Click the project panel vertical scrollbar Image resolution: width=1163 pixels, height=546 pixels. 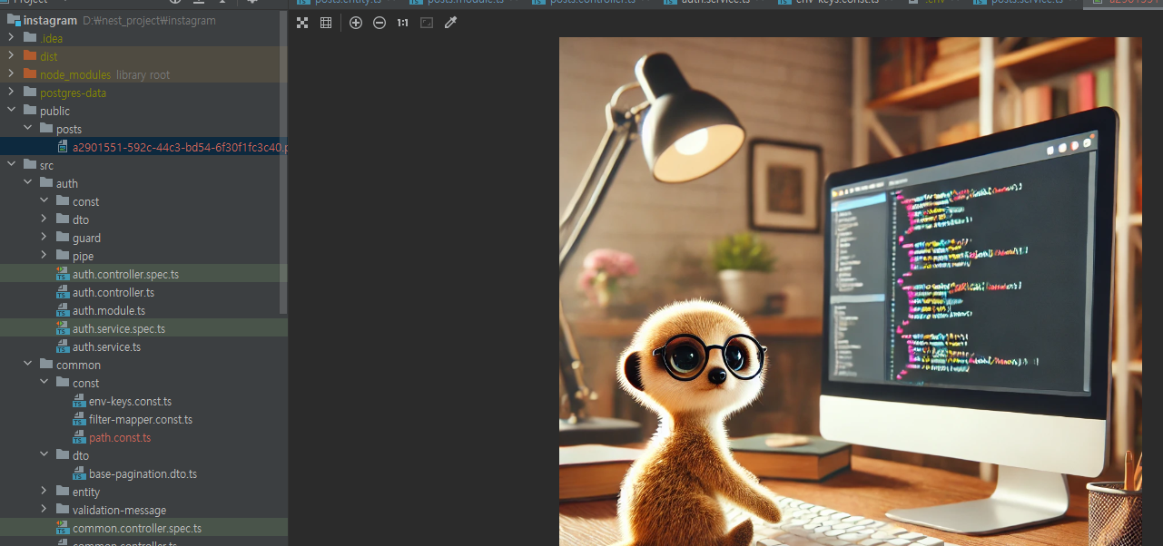coord(283,163)
